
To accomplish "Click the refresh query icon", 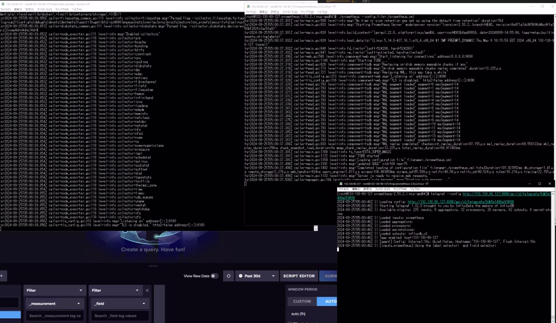I will tap(229, 276).
